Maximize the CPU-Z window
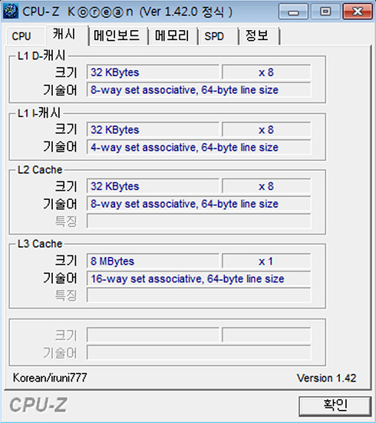Screen dimensions: 376x423 pos(325,12)
